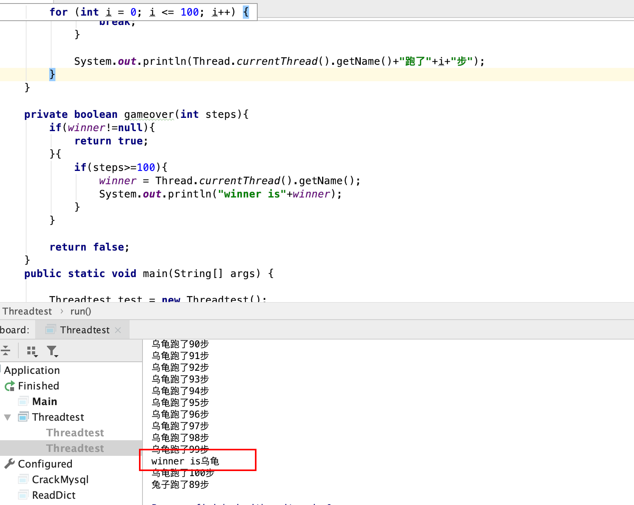Click the 'gameover' method name in code
The height and width of the screenshot is (505, 634).
pyautogui.click(x=149, y=115)
